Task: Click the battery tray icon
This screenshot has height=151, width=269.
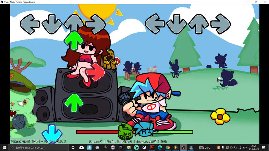Action: [236, 147]
